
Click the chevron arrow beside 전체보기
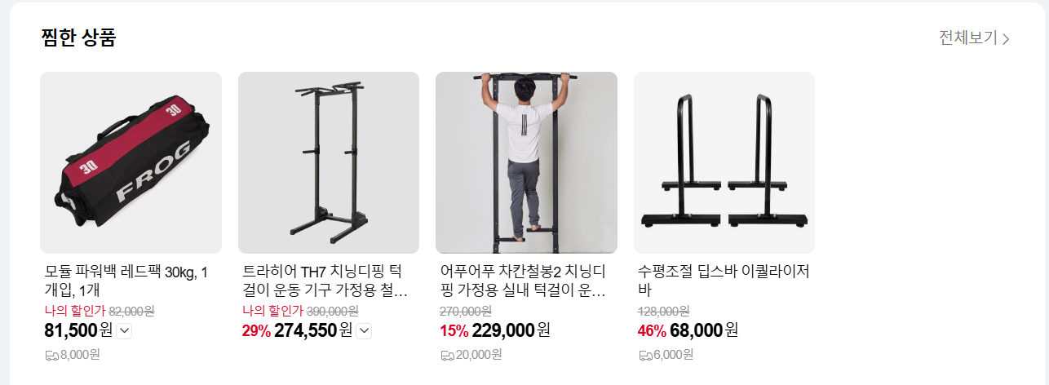(x=1006, y=38)
